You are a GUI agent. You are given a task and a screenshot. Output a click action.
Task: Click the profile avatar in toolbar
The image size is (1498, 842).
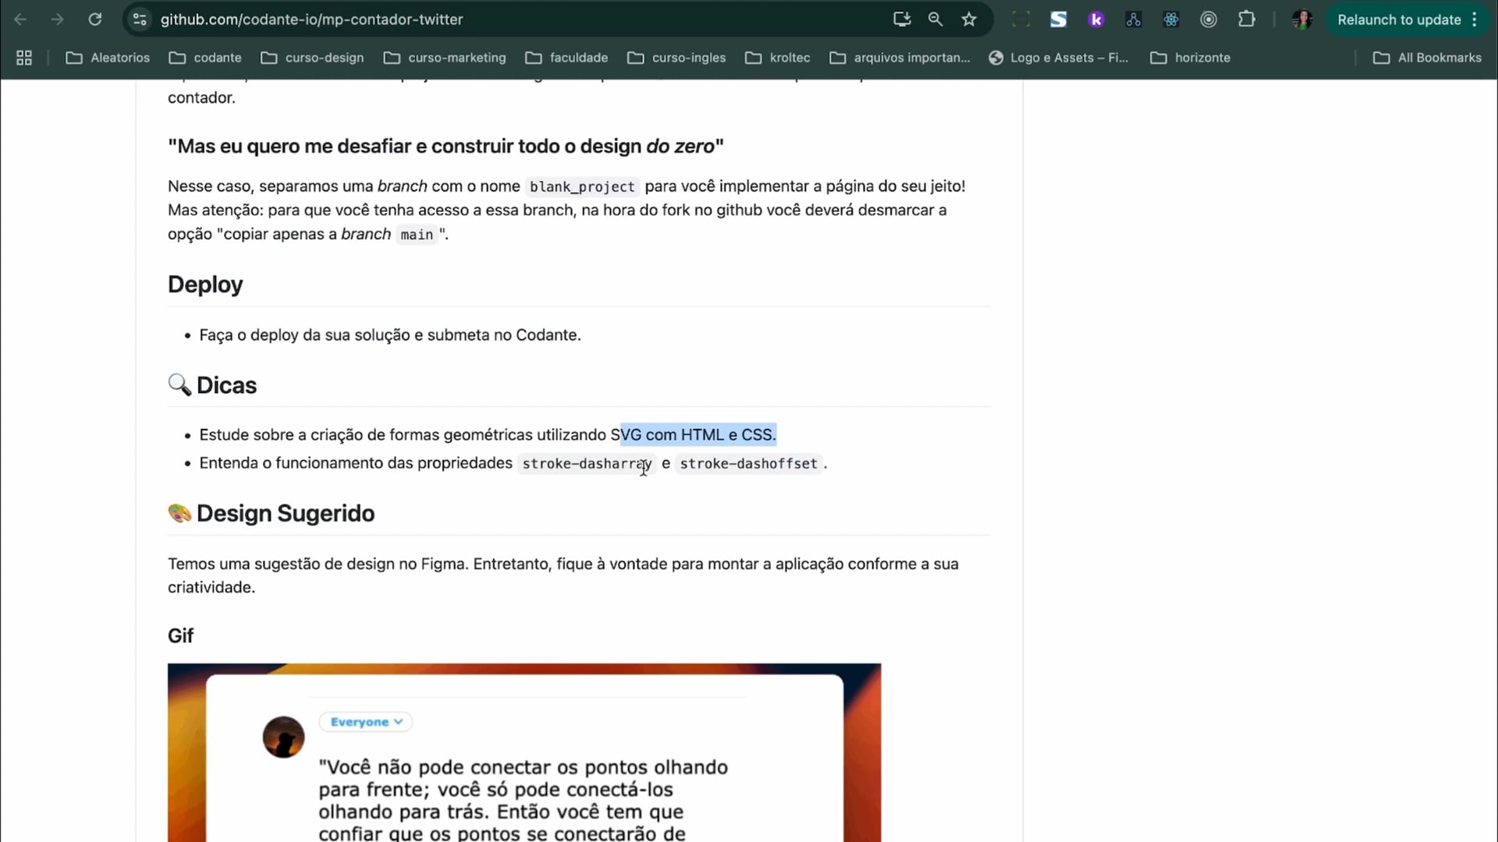pos(1301,19)
